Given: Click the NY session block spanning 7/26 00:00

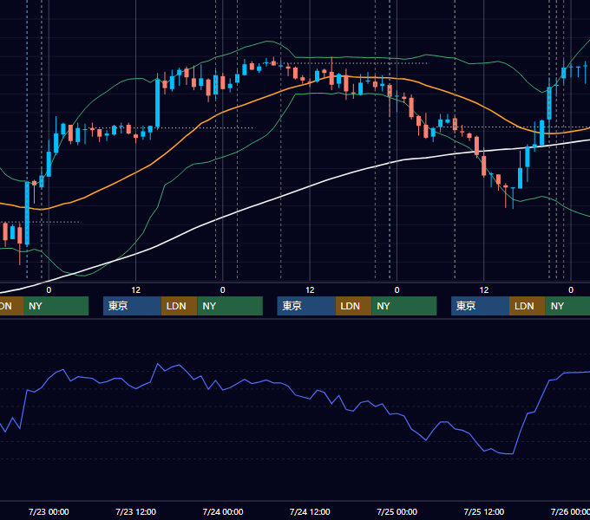Looking at the screenshot, I should click(x=567, y=306).
